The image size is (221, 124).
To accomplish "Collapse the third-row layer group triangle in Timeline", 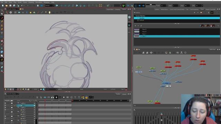I will [18, 108].
